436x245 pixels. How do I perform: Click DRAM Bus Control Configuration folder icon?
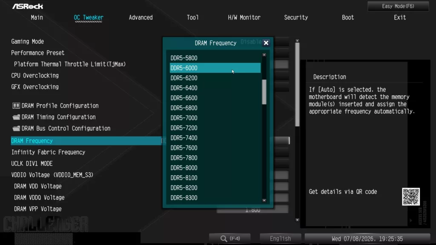click(x=16, y=128)
